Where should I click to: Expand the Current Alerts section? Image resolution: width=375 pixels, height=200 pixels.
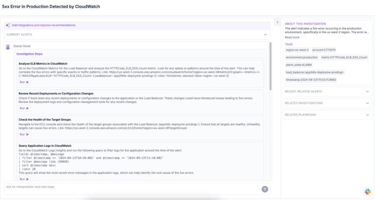(137, 35)
